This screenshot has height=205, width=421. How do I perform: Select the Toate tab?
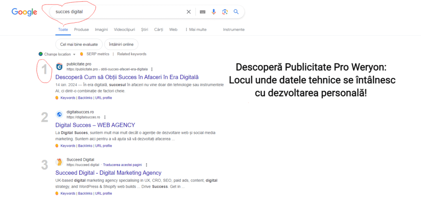(63, 30)
